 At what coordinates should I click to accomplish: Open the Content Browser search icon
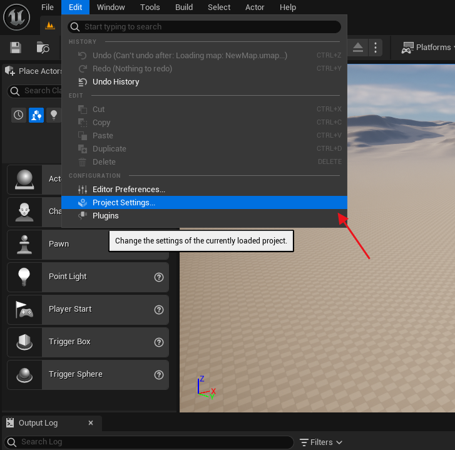[x=43, y=48]
